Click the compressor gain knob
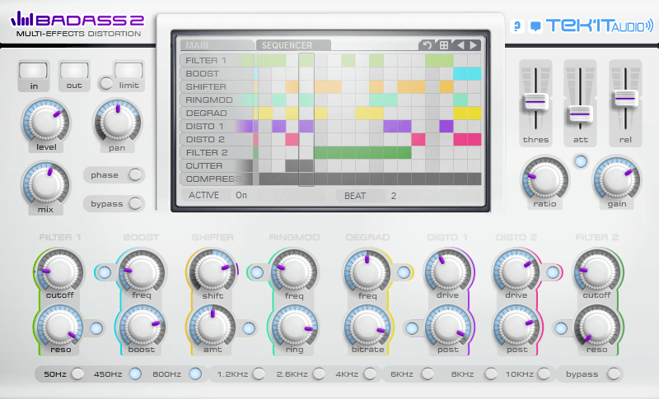 (x=616, y=180)
